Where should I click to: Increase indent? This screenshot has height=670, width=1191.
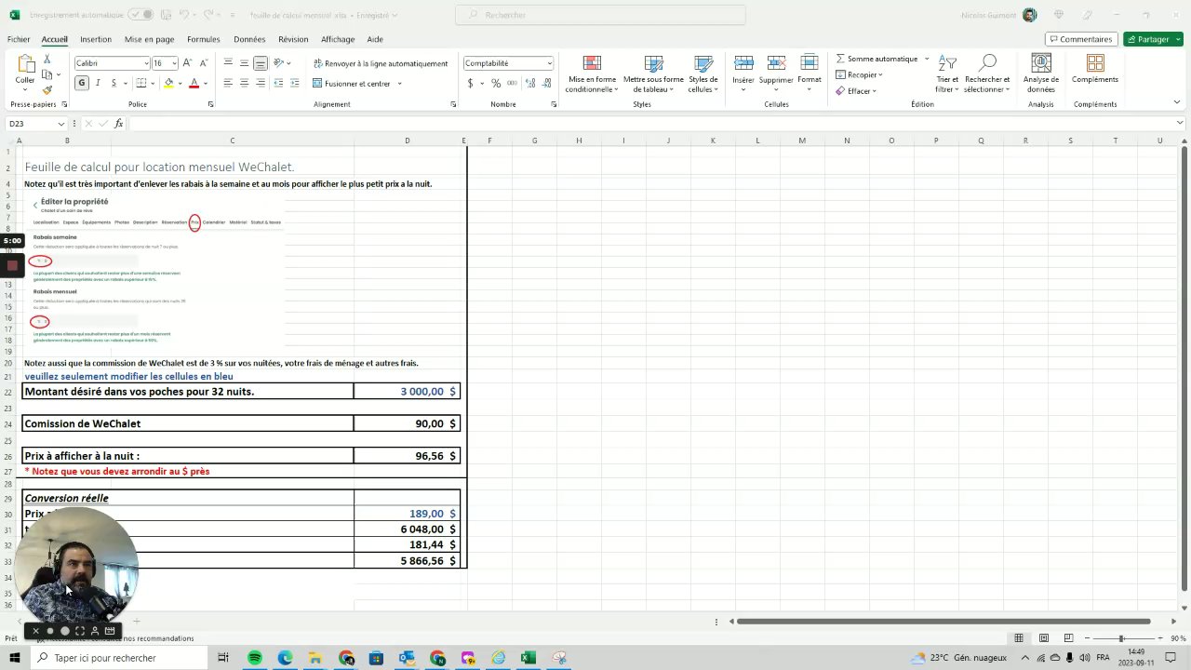click(x=295, y=83)
